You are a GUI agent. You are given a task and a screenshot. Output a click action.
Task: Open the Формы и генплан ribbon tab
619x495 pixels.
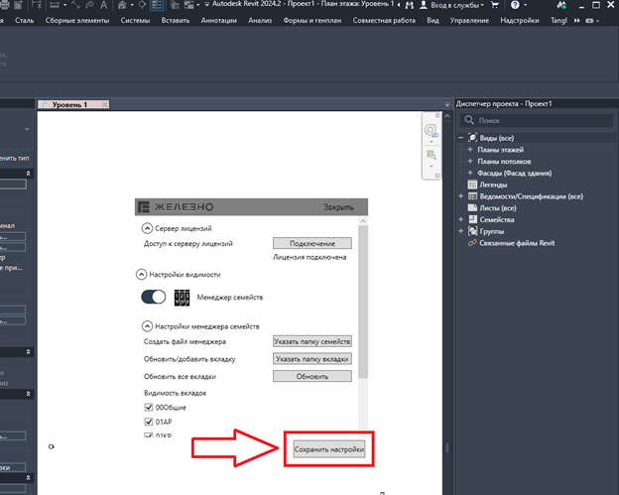312,20
